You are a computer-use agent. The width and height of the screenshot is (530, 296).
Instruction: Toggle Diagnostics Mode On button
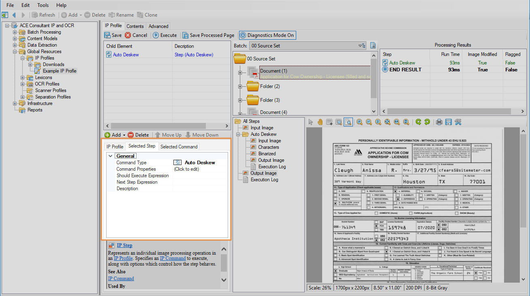(267, 35)
